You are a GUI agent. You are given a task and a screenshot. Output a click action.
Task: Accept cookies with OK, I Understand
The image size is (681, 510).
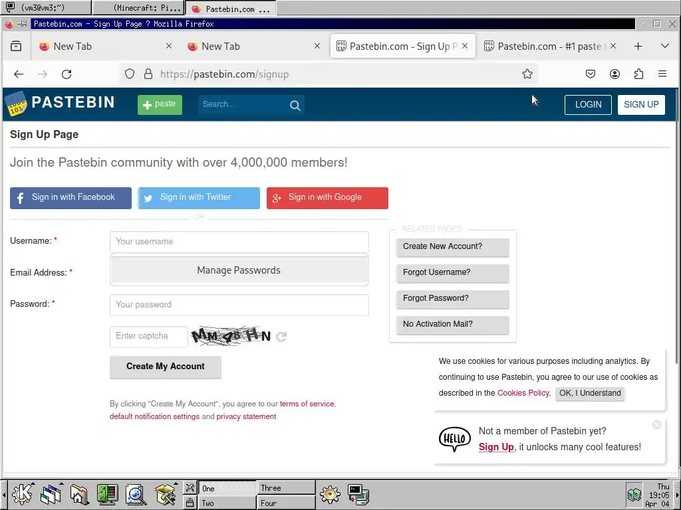coord(590,393)
